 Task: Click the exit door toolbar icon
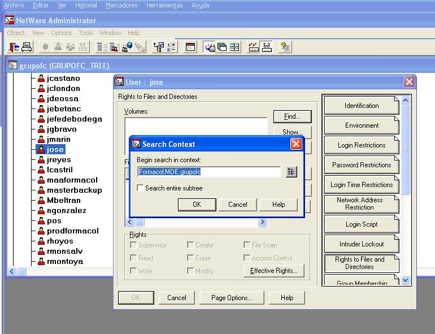click(14, 47)
